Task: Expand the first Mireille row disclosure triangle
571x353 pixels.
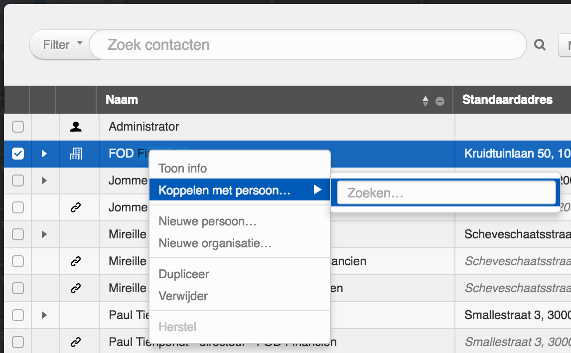Action: click(x=44, y=234)
